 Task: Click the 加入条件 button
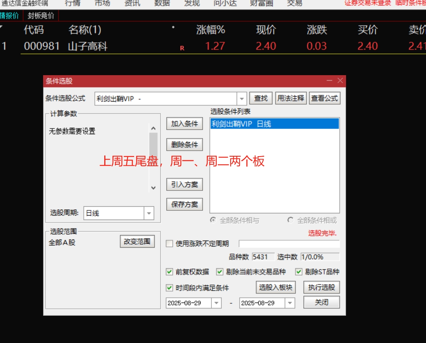pyautogui.click(x=185, y=124)
